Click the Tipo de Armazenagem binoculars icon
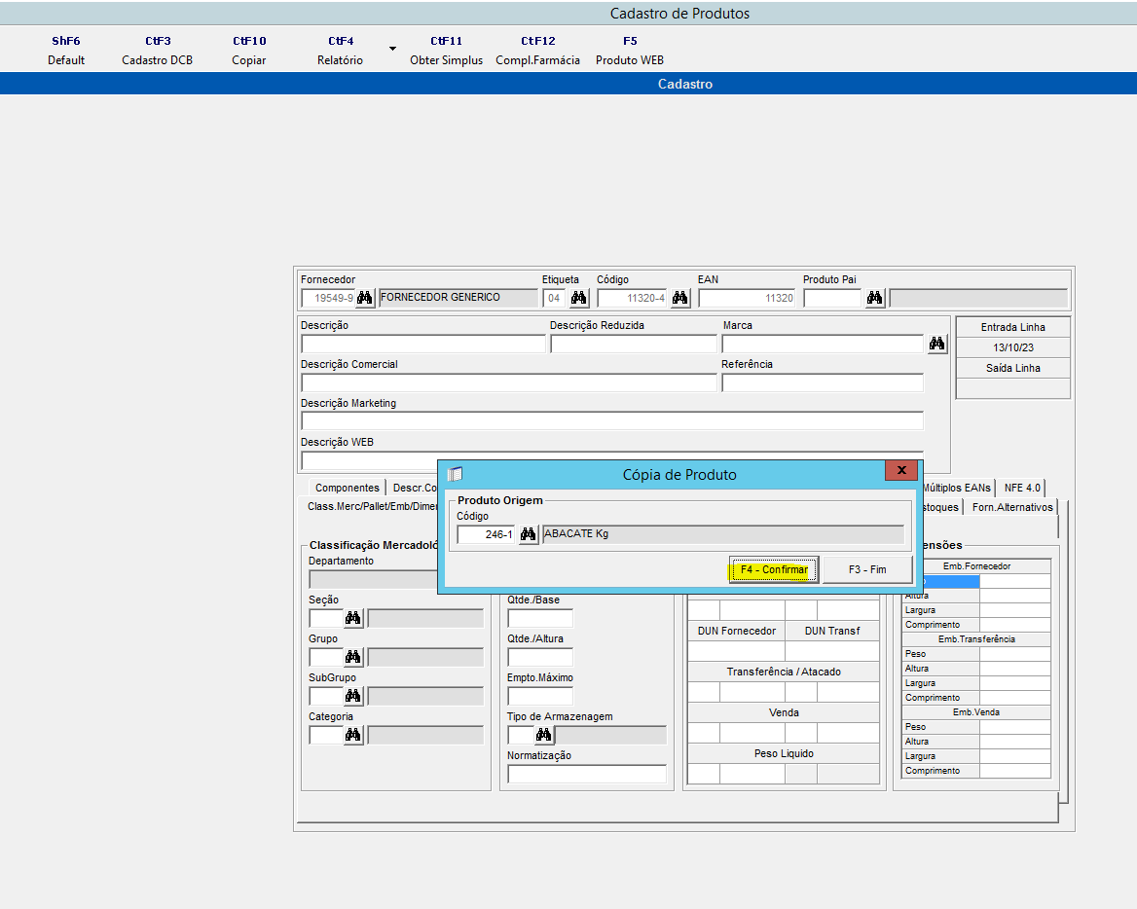The width and height of the screenshot is (1137, 909). (545, 734)
